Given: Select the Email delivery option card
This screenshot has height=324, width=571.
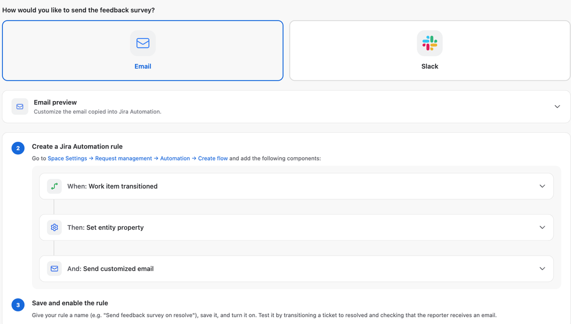Looking at the screenshot, I should pyautogui.click(x=143, y=51).
